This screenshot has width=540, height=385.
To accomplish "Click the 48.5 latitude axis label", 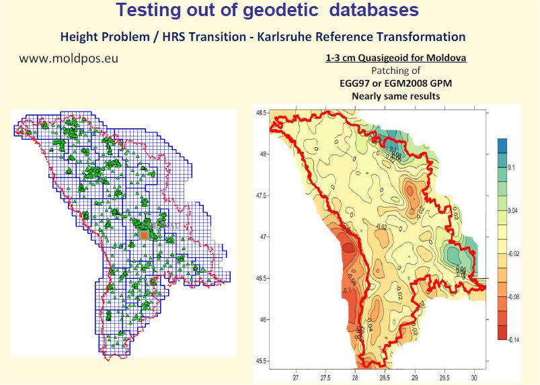I will [x=258, y=113].
